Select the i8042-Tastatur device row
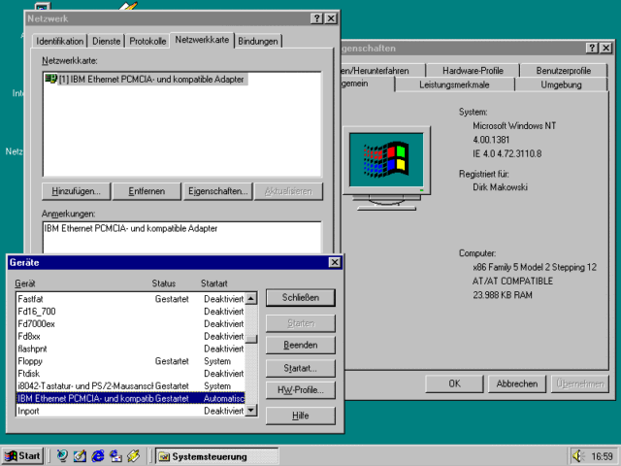621x466 pixels. pyautogui.click(x=131, y=386)
